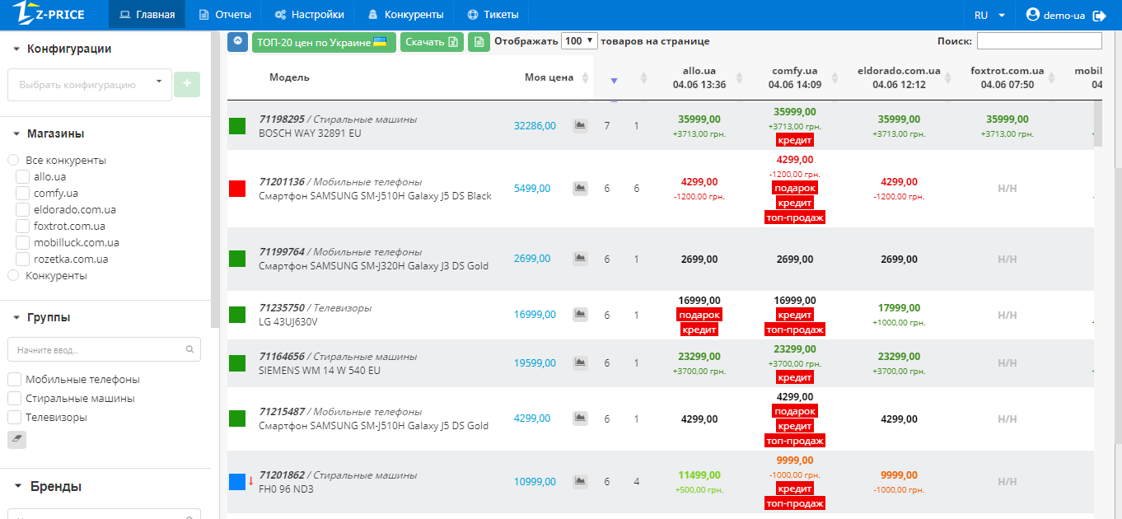Open price chart icon for SIEMENS WM 14 W 540 EU

point(581,362)
